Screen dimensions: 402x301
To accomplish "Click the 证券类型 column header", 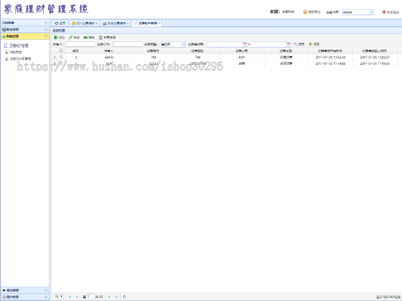I will tap(286, 51).
